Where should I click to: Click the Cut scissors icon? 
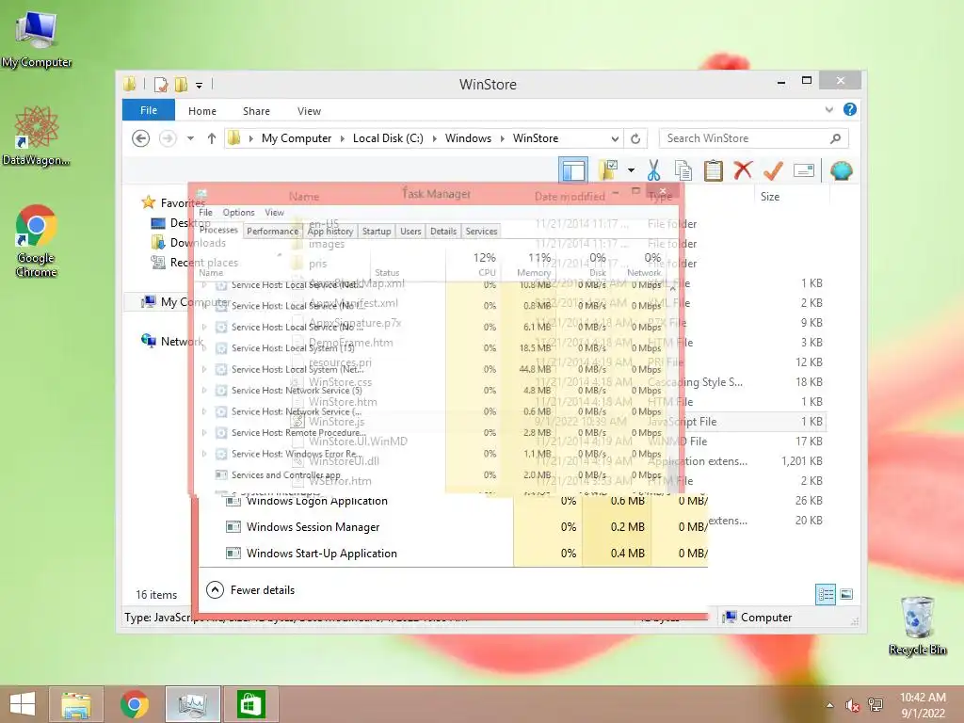click(653, 170)
